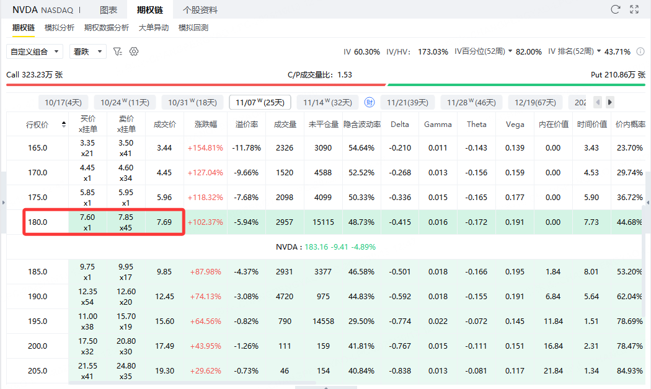Click bid price 7.60 x1
The width and height of the screenshot is (651, 389).
87,222
